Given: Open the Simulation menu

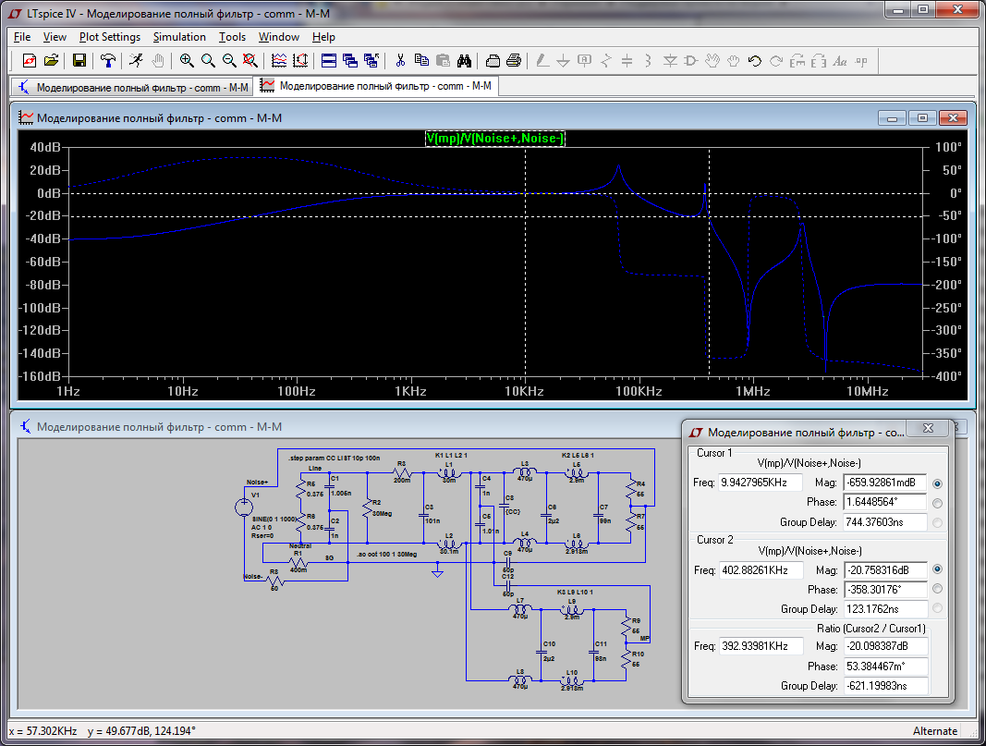Looking at the screenshot, I should [179, 37].
